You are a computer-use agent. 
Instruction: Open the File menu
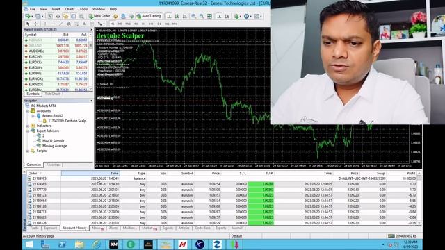tap(33, 9)
